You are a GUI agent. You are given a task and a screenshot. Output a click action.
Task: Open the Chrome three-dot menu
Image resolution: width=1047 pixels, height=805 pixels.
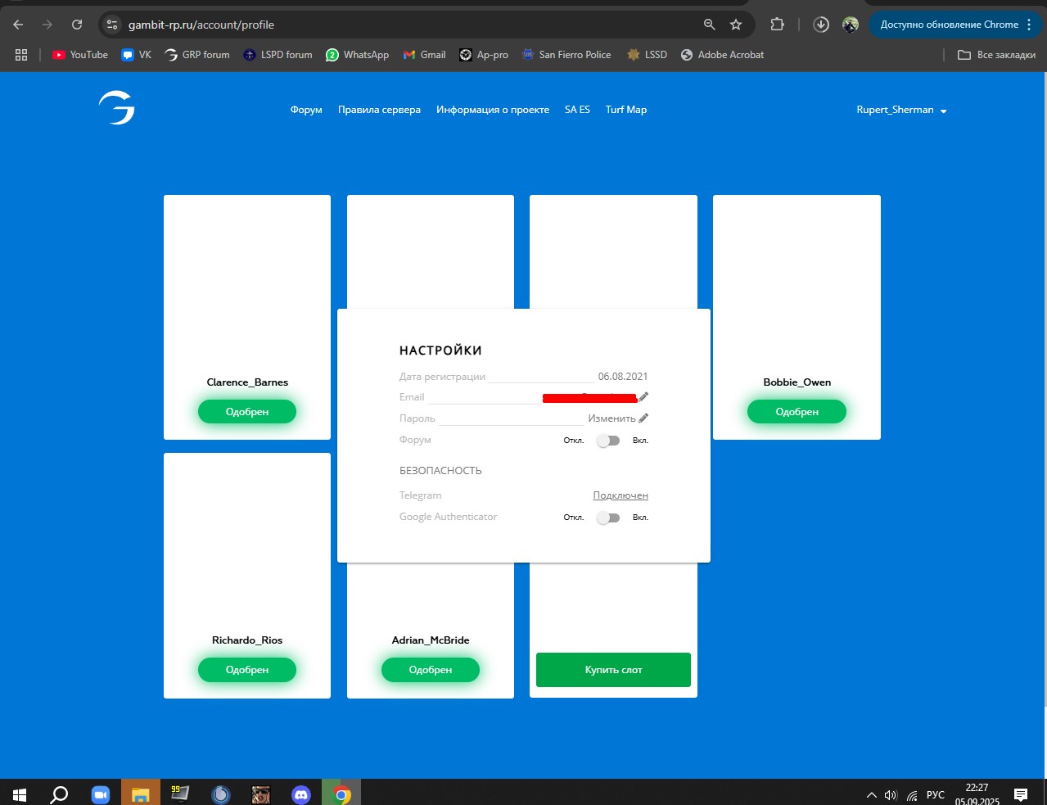pyautogui.click(x=1029, y=25)
